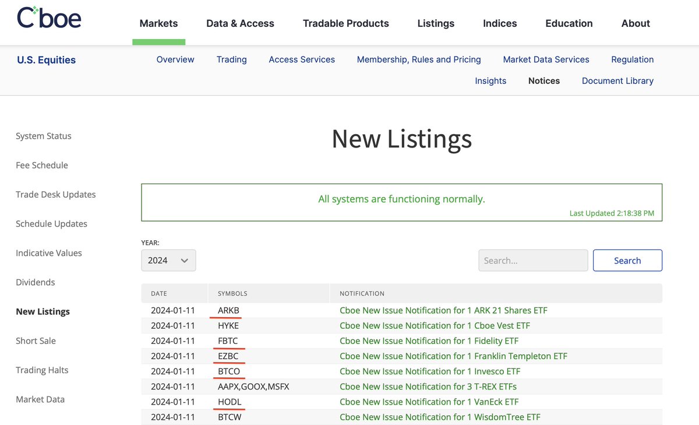Click the BTCO symbol cell

tap(229, 371)
